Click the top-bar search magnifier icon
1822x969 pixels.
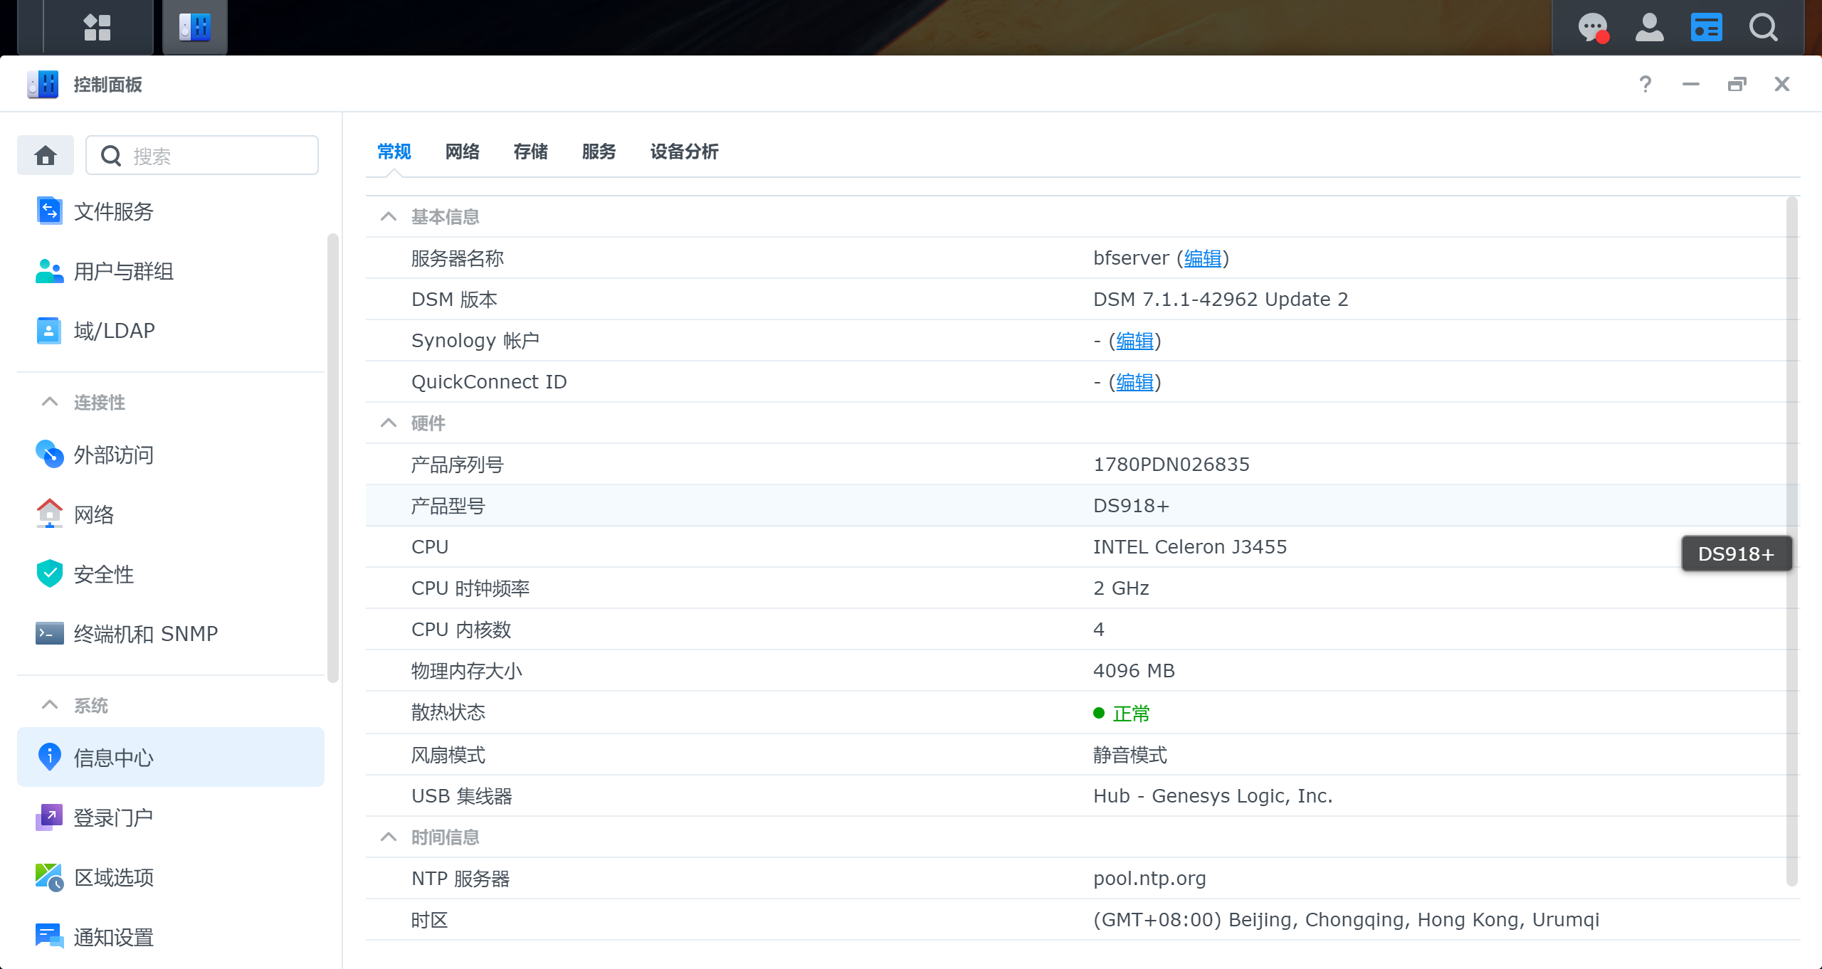(x=1763, y=27)
